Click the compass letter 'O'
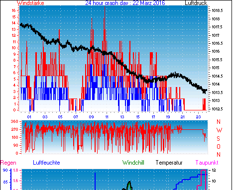The image size is (234, 190). [219, 146]
